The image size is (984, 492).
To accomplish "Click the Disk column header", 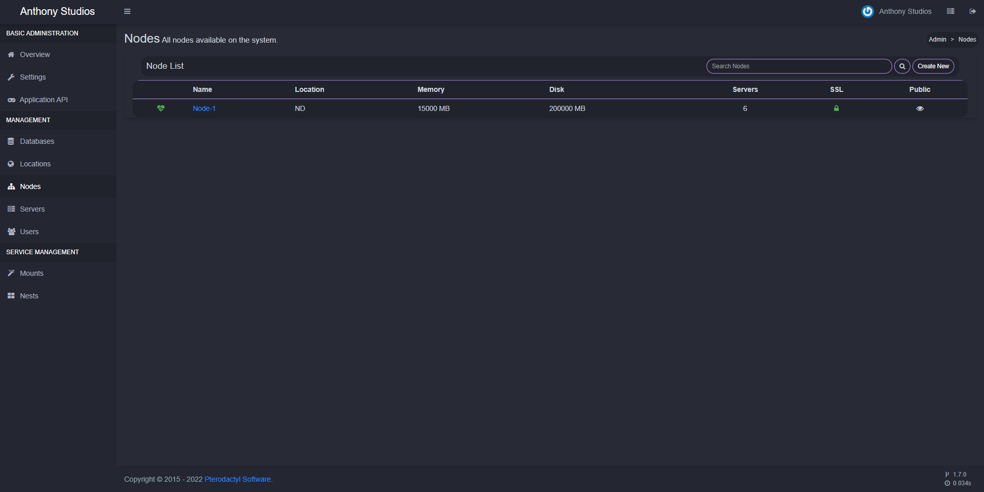I will (556, 89).
